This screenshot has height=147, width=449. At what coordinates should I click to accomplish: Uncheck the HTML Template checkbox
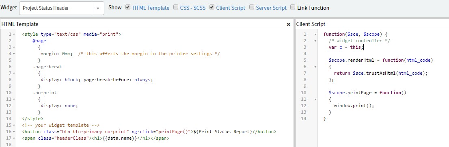point(128,7)
